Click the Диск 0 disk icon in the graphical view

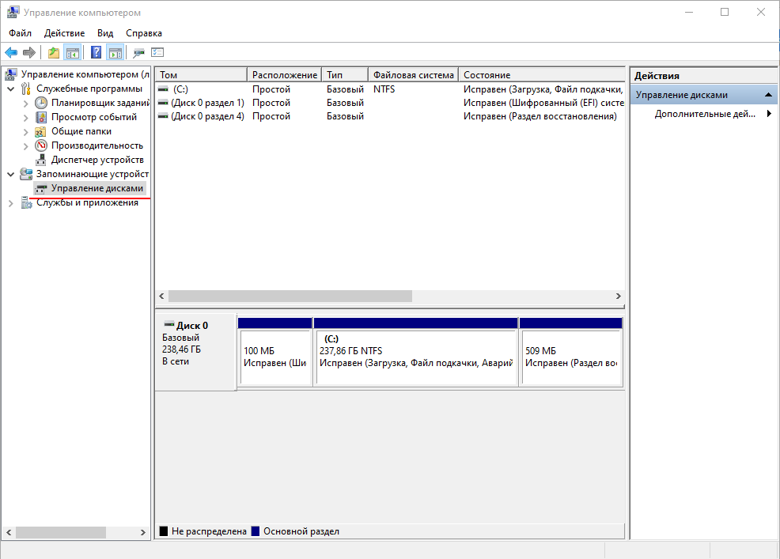tap(169, 324)
